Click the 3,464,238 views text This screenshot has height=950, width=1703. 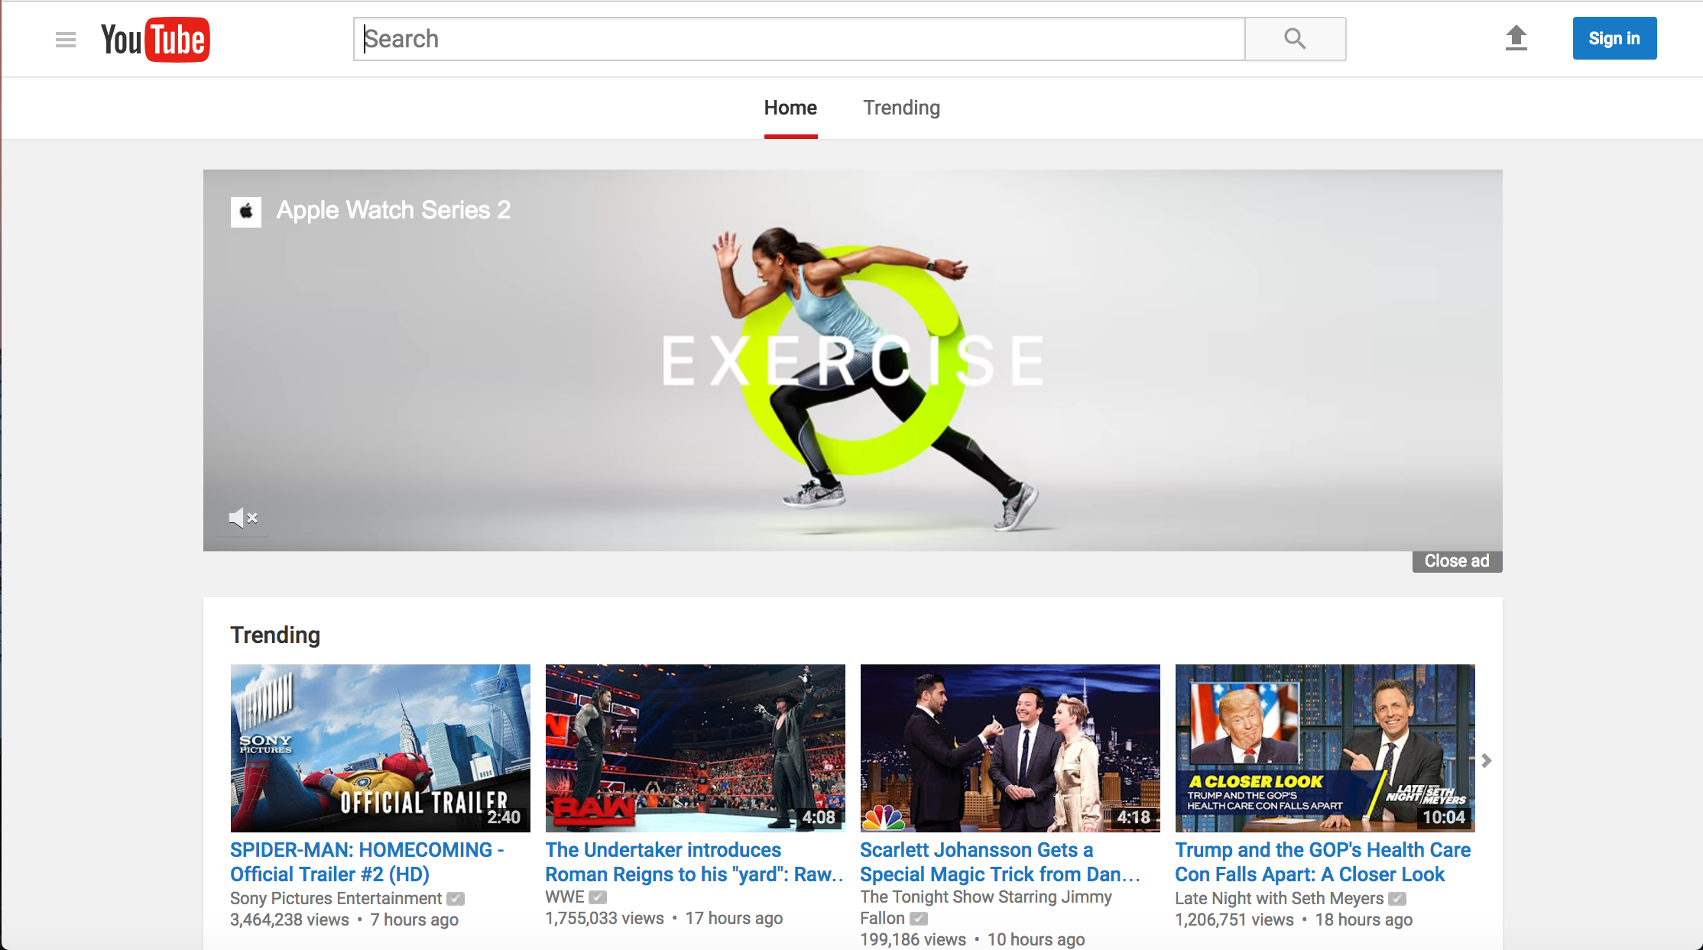[x=290, y=920]
